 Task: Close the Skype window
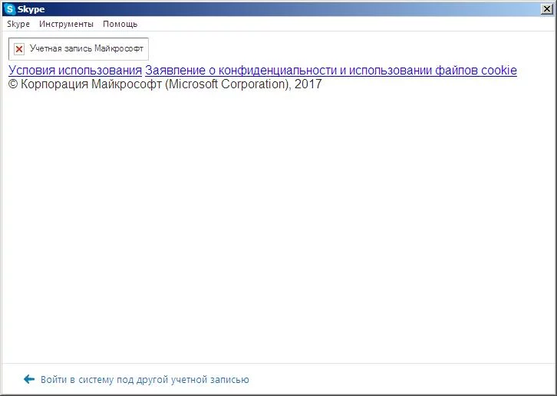point(547,9)
